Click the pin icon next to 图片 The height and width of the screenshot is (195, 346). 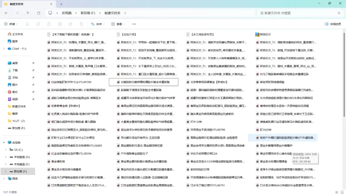pos(33,84)
